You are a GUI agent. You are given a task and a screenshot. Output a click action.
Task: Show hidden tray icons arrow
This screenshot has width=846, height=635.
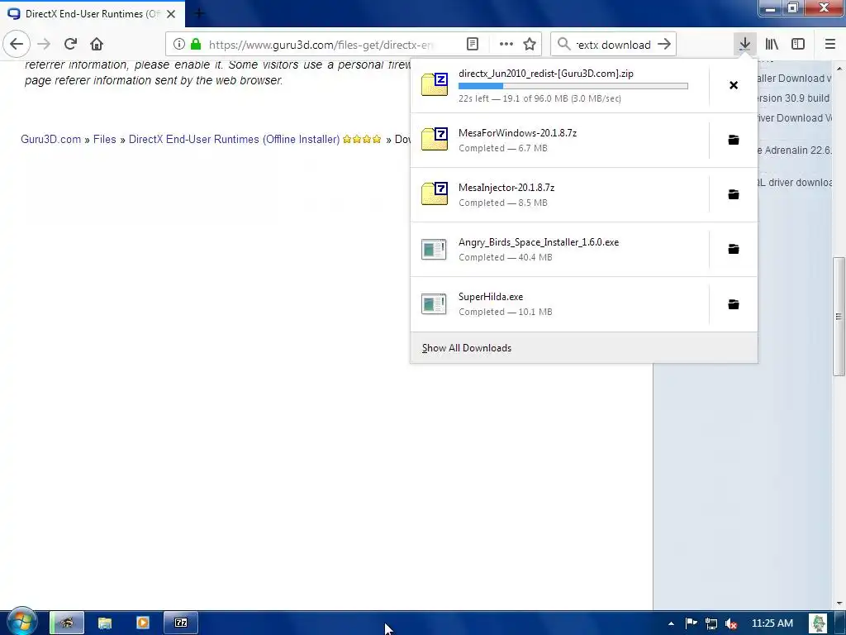pyautogui.click(x=671, y=623)
